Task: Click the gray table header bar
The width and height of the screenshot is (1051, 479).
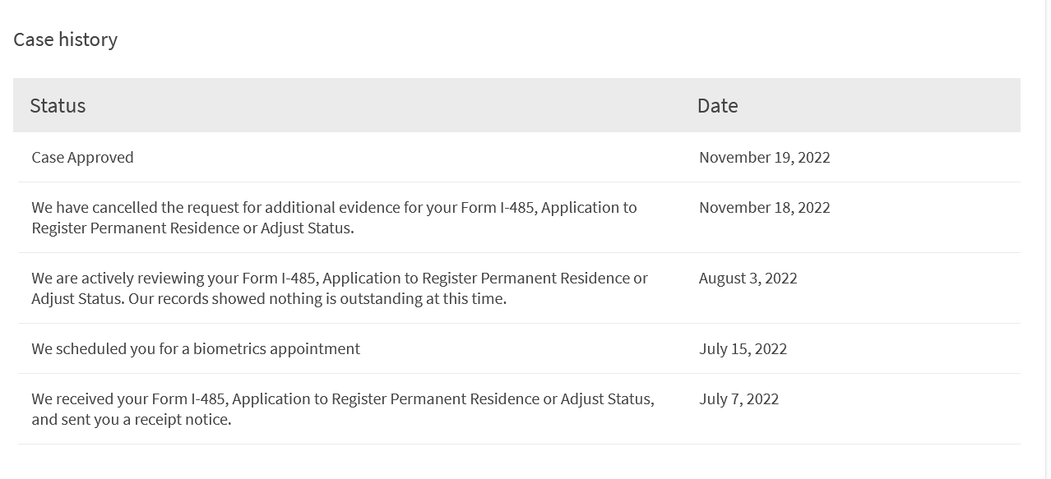Action: pos(516,105)
